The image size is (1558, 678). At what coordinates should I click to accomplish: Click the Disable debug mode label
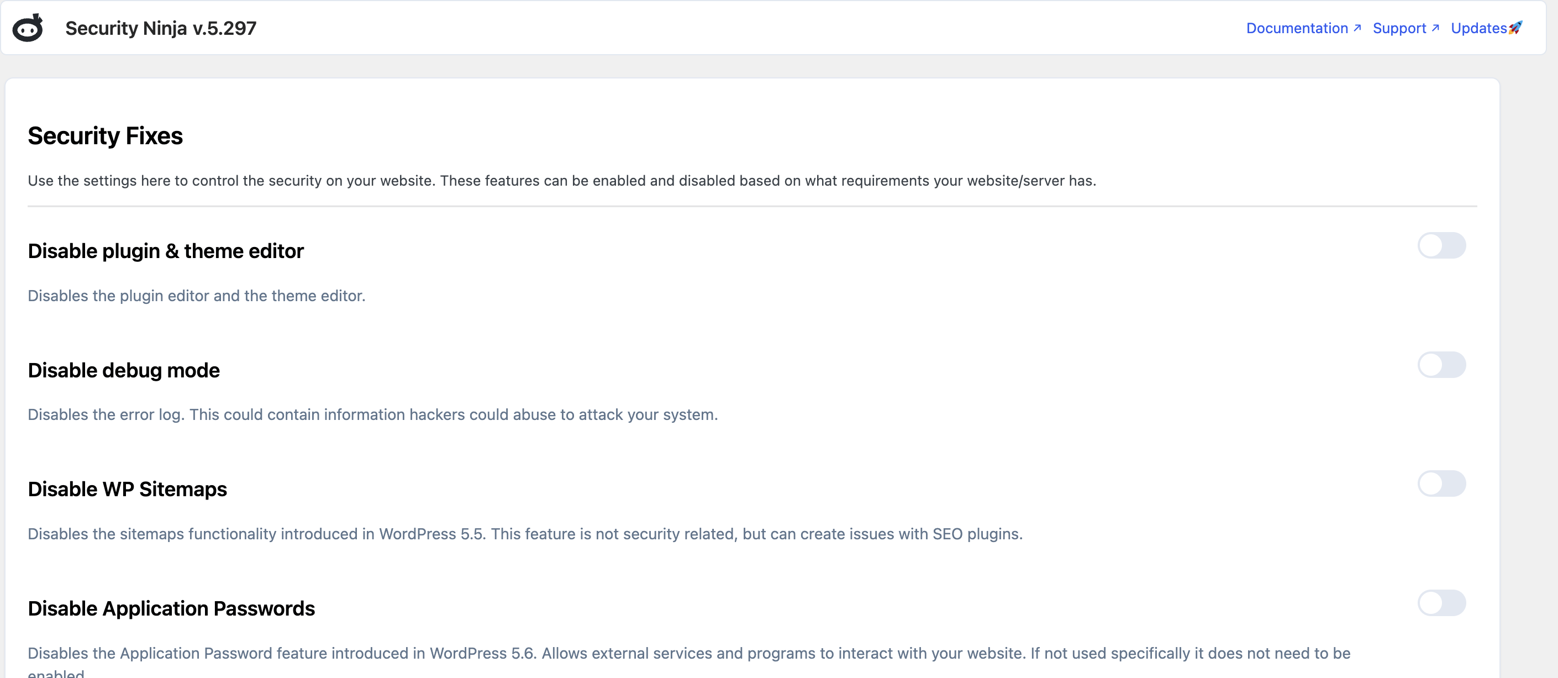point(124,370)
